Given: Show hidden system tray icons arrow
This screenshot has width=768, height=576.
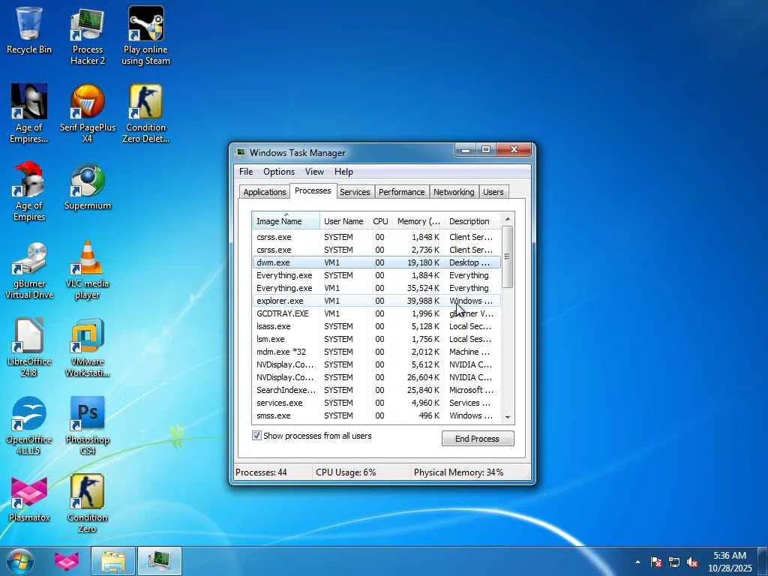Looking at the screenshot, I should 637,562.
